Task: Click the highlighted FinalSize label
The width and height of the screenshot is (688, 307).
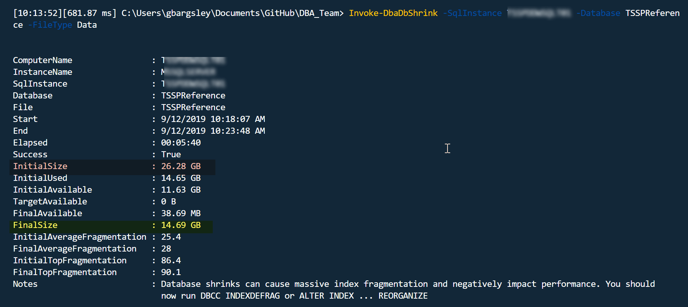Action: click(35, 225)
